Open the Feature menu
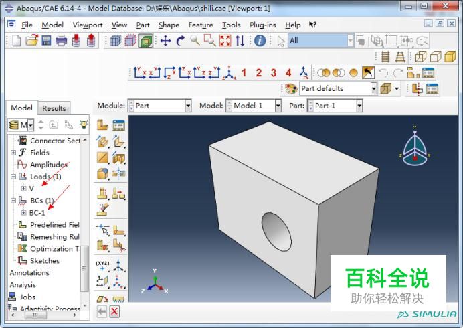463x328 pixels. pyautogui.click(x=201, y=25)
